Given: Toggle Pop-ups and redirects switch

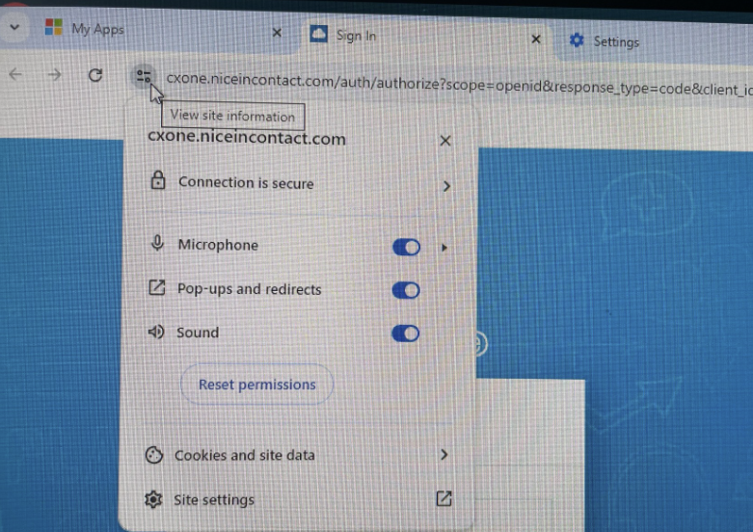Looking at the screenshot, I should click(406, 290).
